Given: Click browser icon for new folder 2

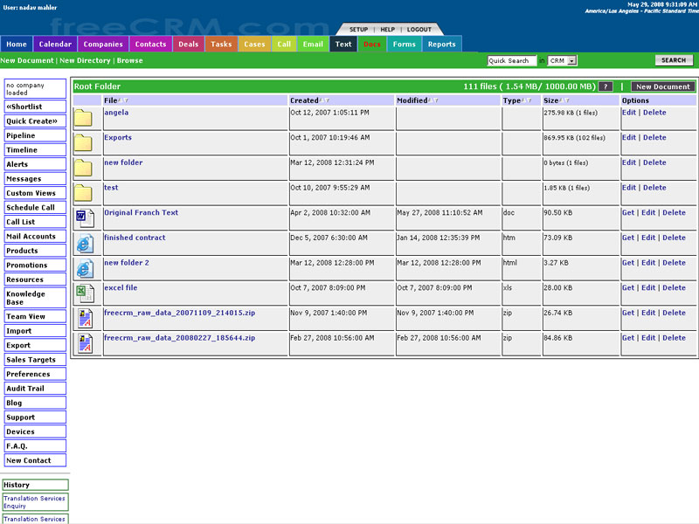Looking at the screenshot, I should click(x=85, y=268).
